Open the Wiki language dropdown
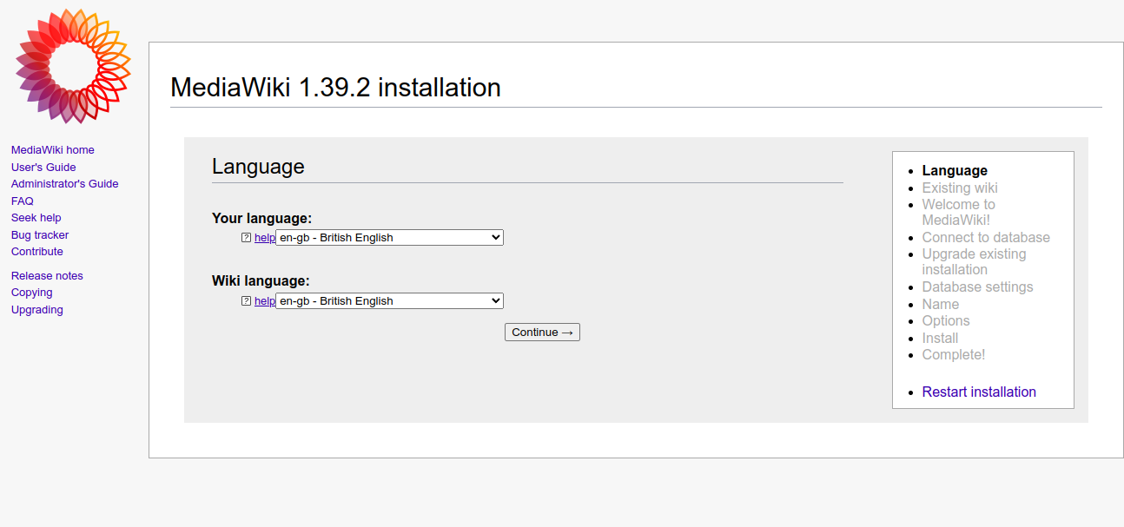This screenshot has height=527, width=1124. click(389, 301)
